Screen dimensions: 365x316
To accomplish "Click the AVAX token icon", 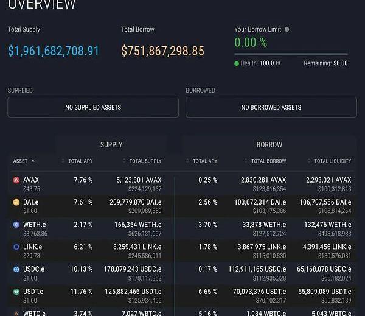I will point(16,180).
